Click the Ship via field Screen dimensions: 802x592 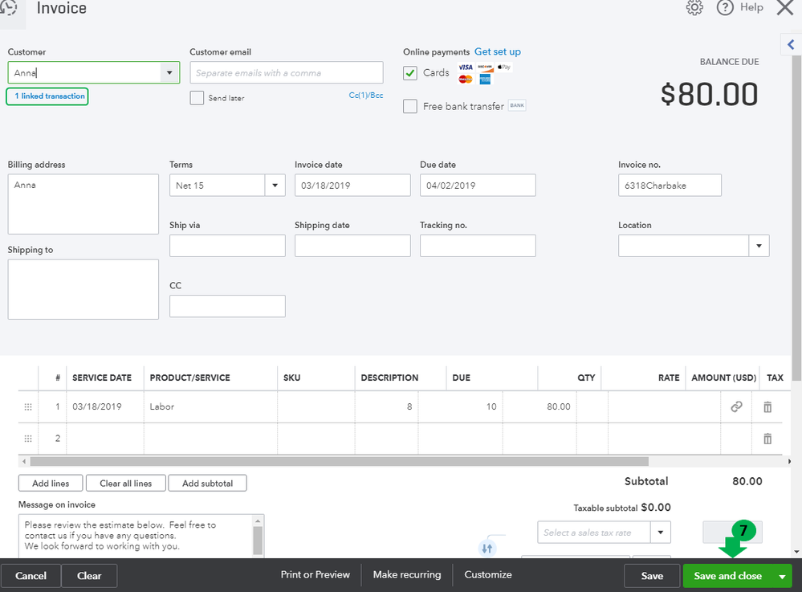(x=228, y=246)
